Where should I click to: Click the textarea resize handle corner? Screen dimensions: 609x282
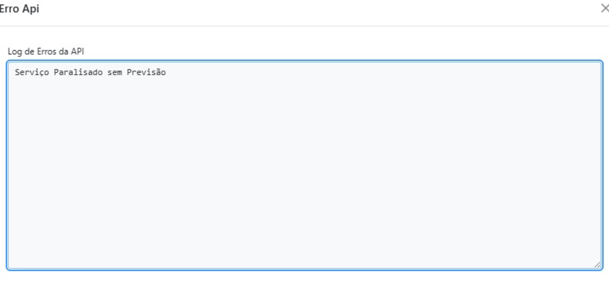[596, 263]
